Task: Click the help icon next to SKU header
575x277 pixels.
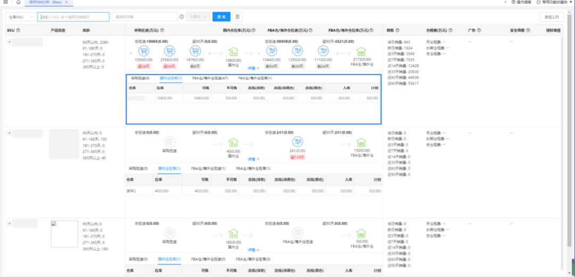Action: click(x=18, y=30)
